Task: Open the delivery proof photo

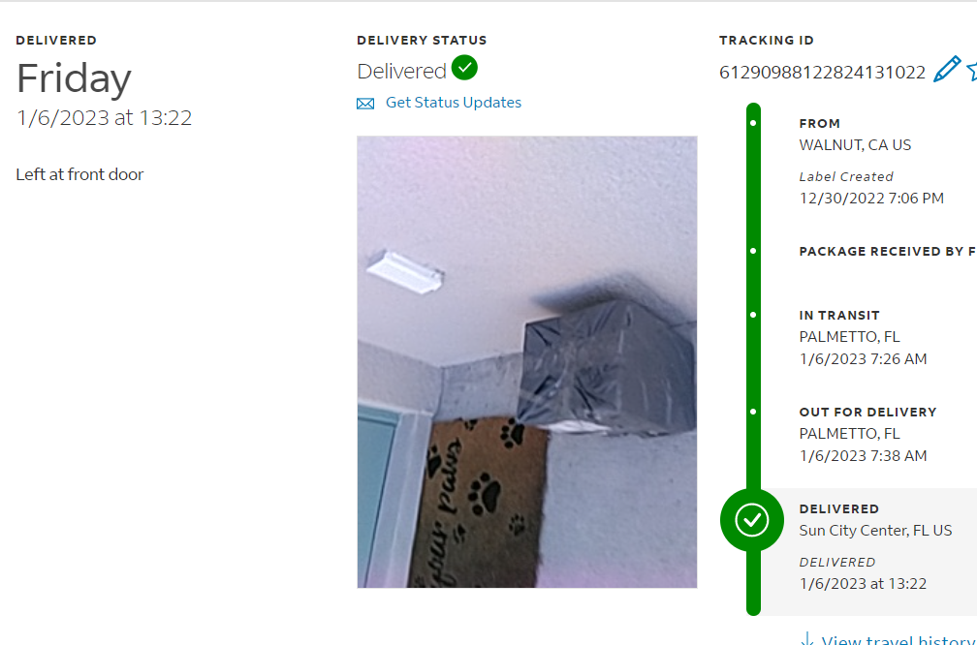Action: click(x=526, y=362)
